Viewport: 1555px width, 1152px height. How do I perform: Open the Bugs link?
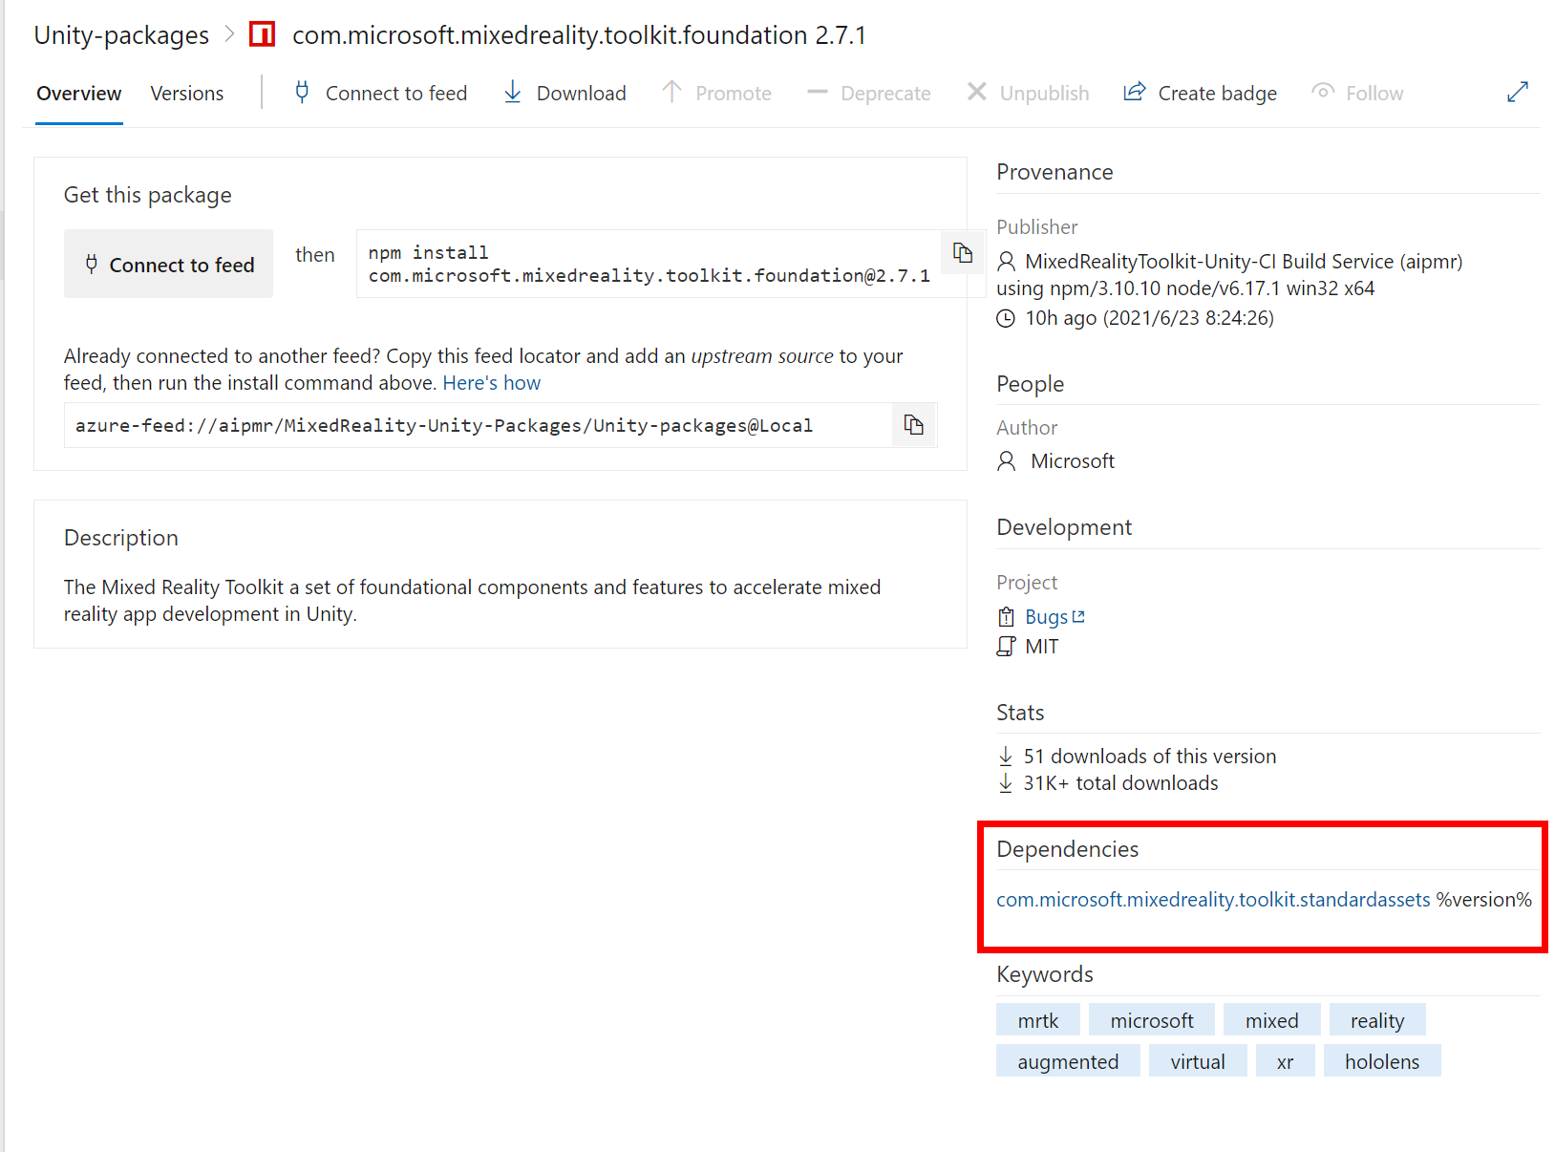point(1047,617)
